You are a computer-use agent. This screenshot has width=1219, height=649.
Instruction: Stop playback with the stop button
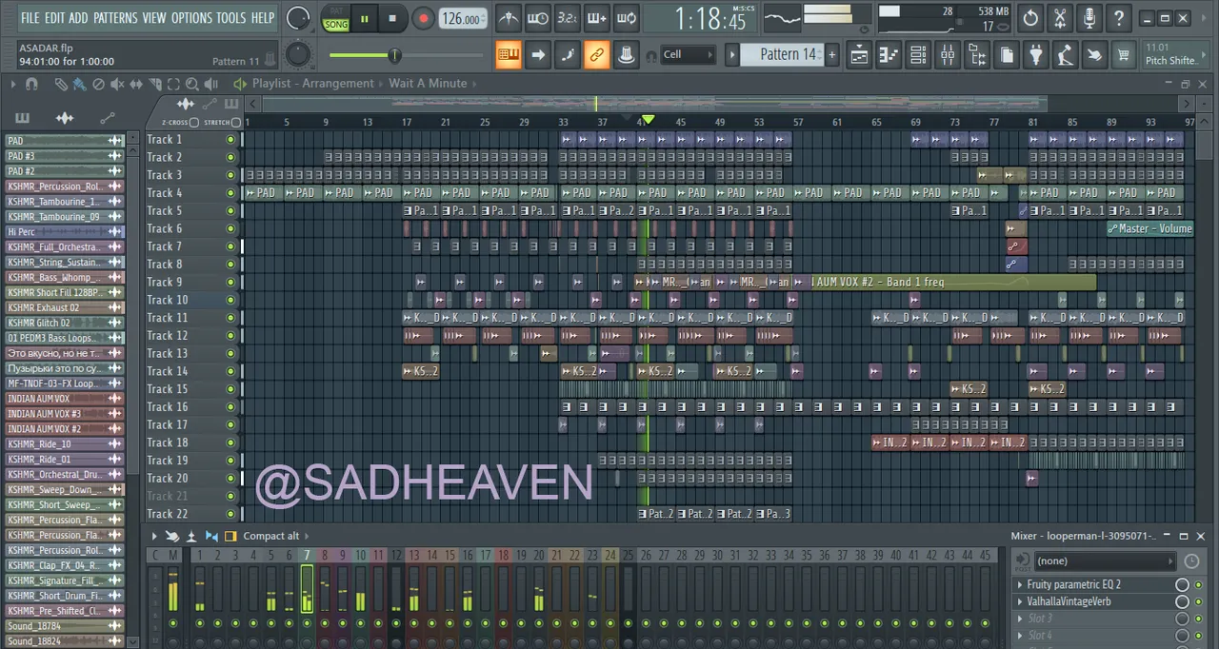[x=392, y=18]
